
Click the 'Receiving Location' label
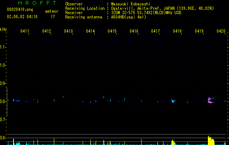tap(85, 8)
